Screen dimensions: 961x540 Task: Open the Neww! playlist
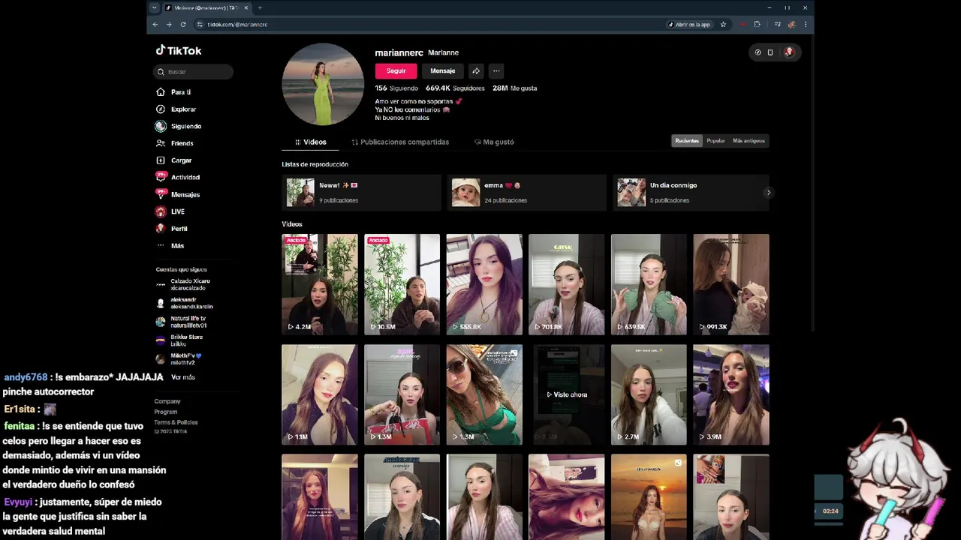pos(361,193)
